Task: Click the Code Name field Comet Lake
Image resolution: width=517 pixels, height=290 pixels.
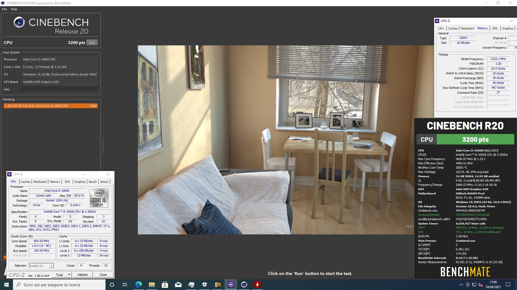Action: [43, 195]
